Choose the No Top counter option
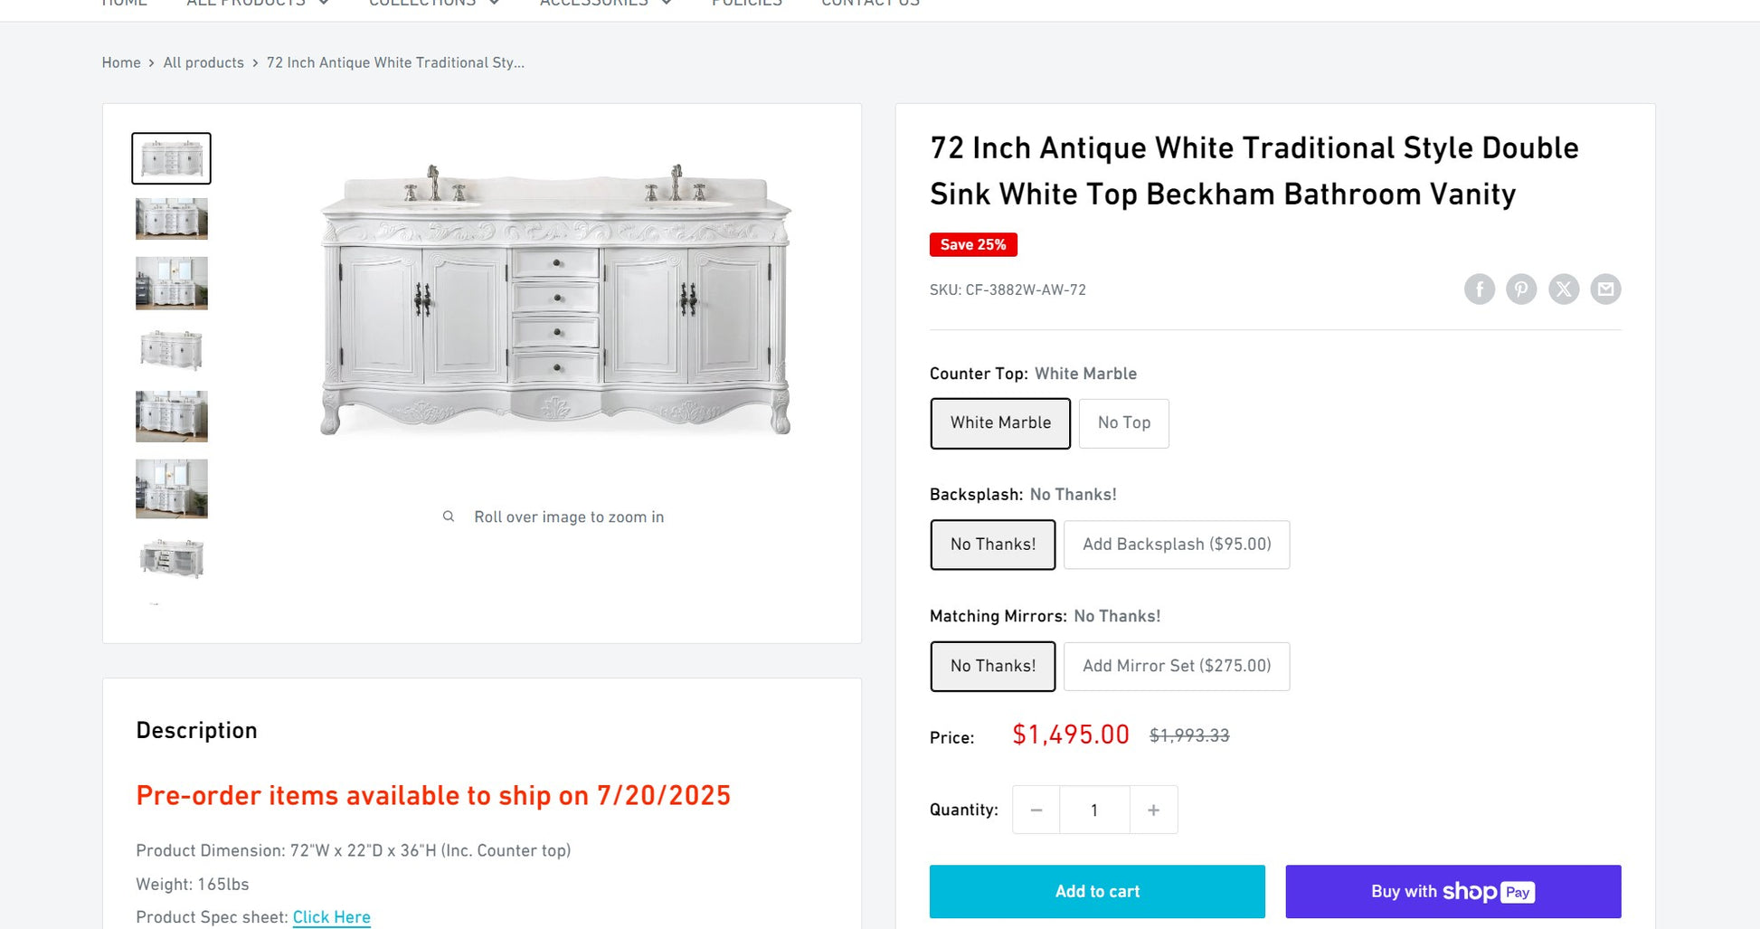1760x929 pixels. tap(1123, 423)
